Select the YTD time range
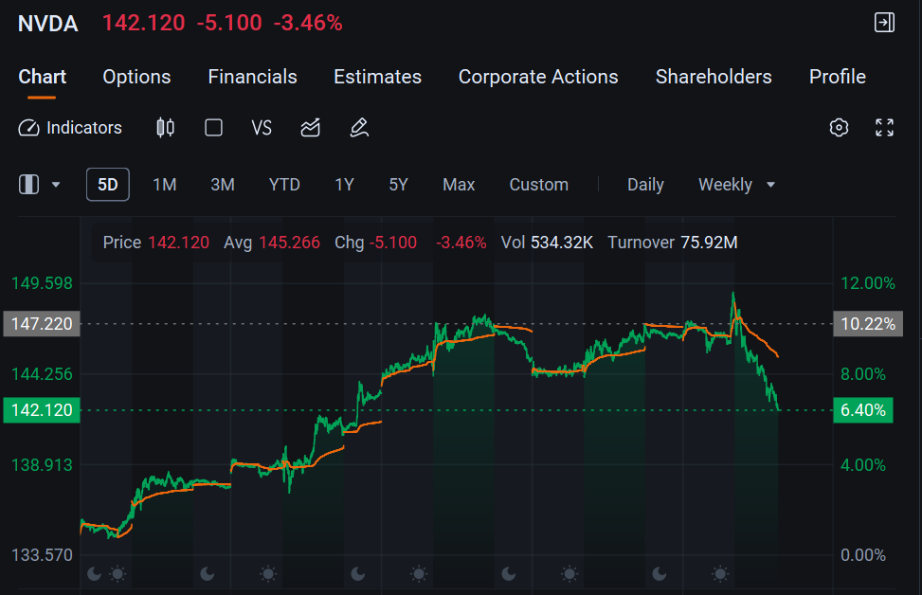Screen dimensions: 922x595 click(x=284, y=185)
